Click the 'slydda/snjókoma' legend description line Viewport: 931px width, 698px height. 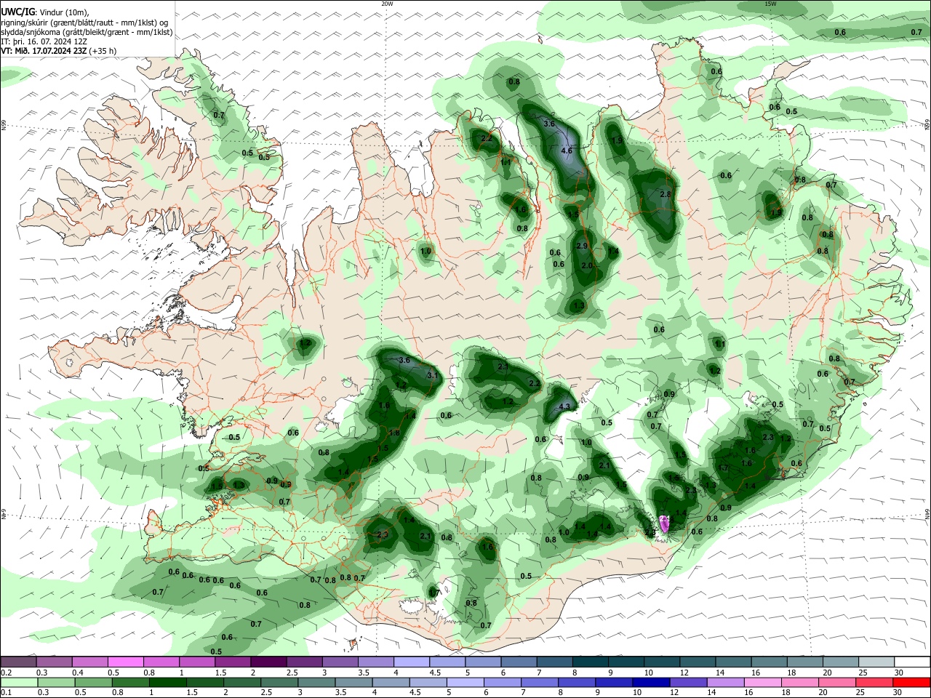pyautogui.click(x=87, y=32)
